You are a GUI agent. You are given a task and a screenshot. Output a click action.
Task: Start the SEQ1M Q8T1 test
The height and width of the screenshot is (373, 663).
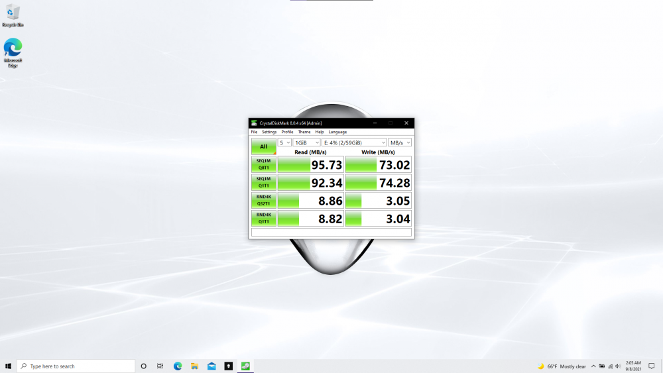coord(263,164)
